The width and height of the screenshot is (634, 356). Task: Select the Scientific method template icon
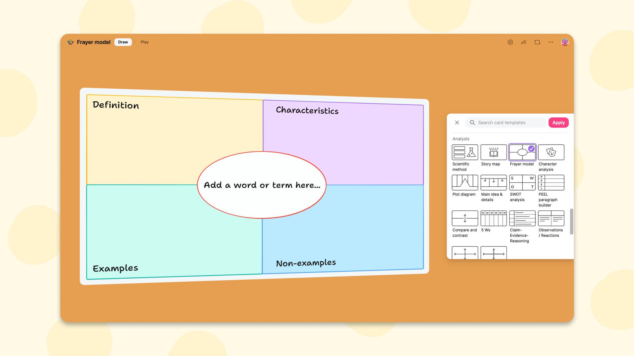point(465,152)
